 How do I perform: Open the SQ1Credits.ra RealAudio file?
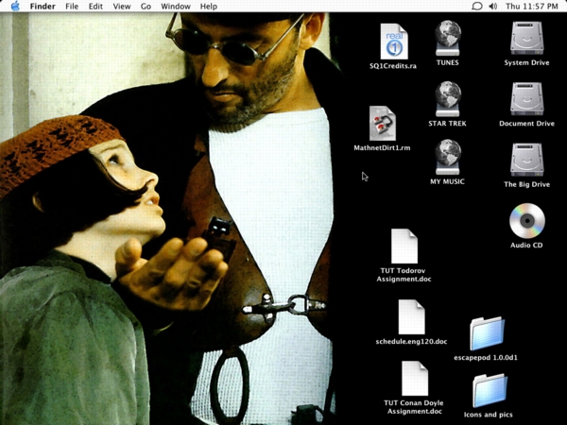tap(395, 42)
